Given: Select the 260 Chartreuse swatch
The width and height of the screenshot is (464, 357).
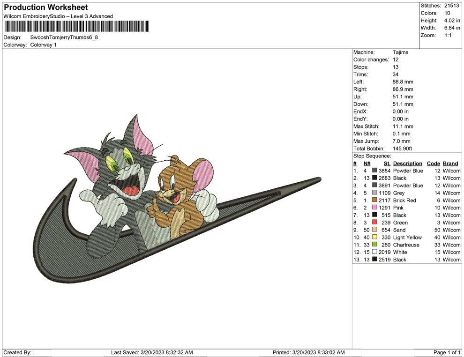Looking at the screenshot, I should 374,244.
